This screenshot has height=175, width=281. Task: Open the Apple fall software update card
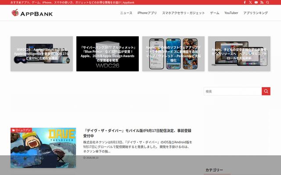click(173, 54)
